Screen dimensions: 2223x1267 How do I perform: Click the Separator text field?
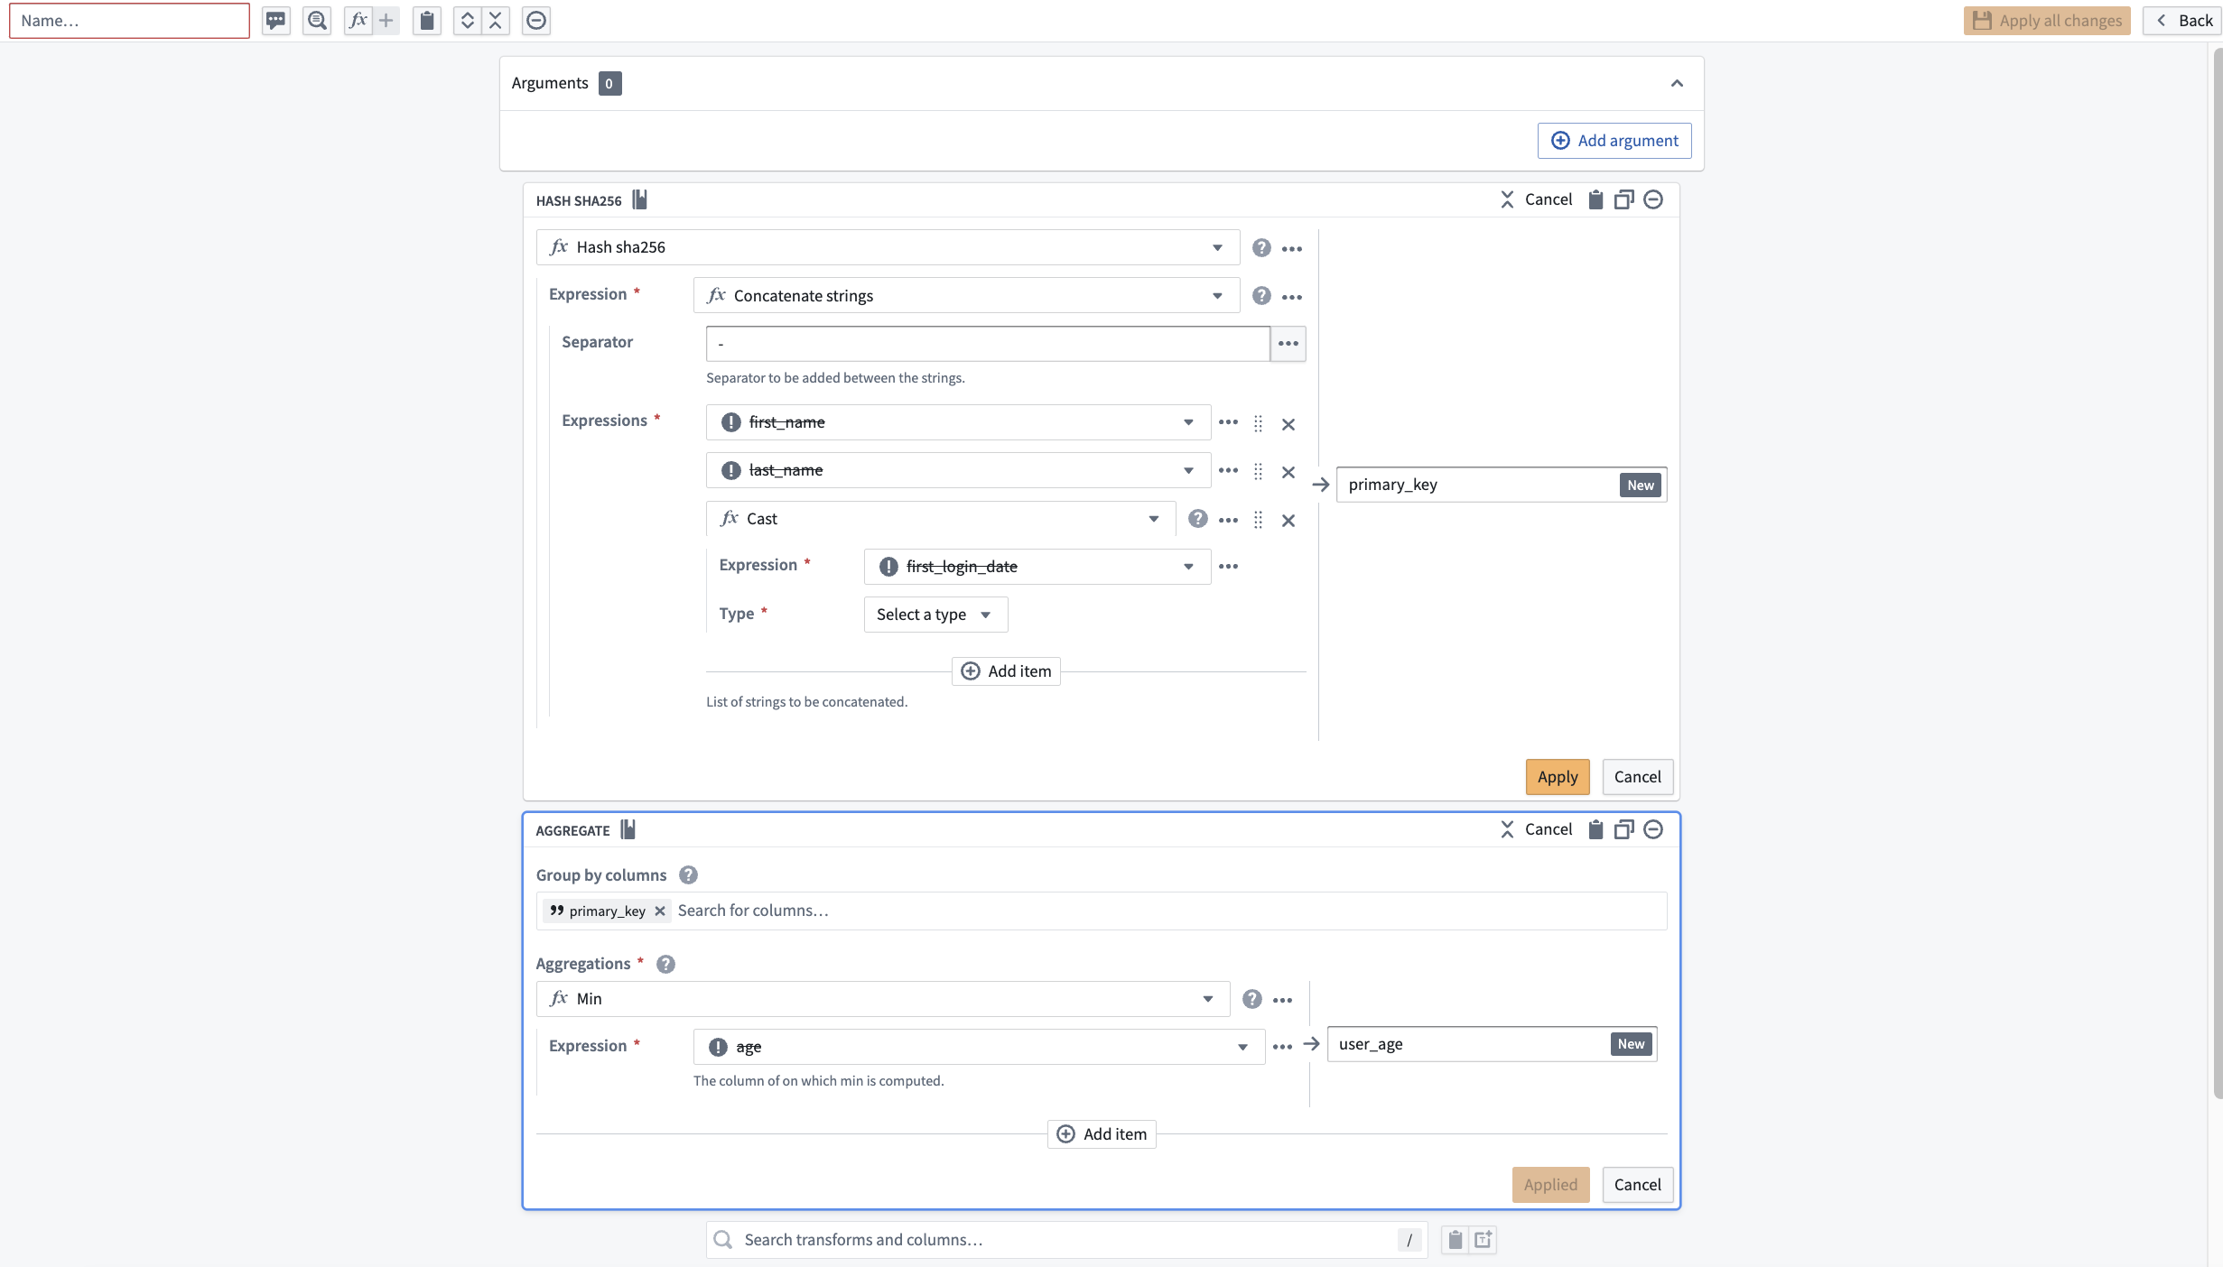tap(988, 344)
